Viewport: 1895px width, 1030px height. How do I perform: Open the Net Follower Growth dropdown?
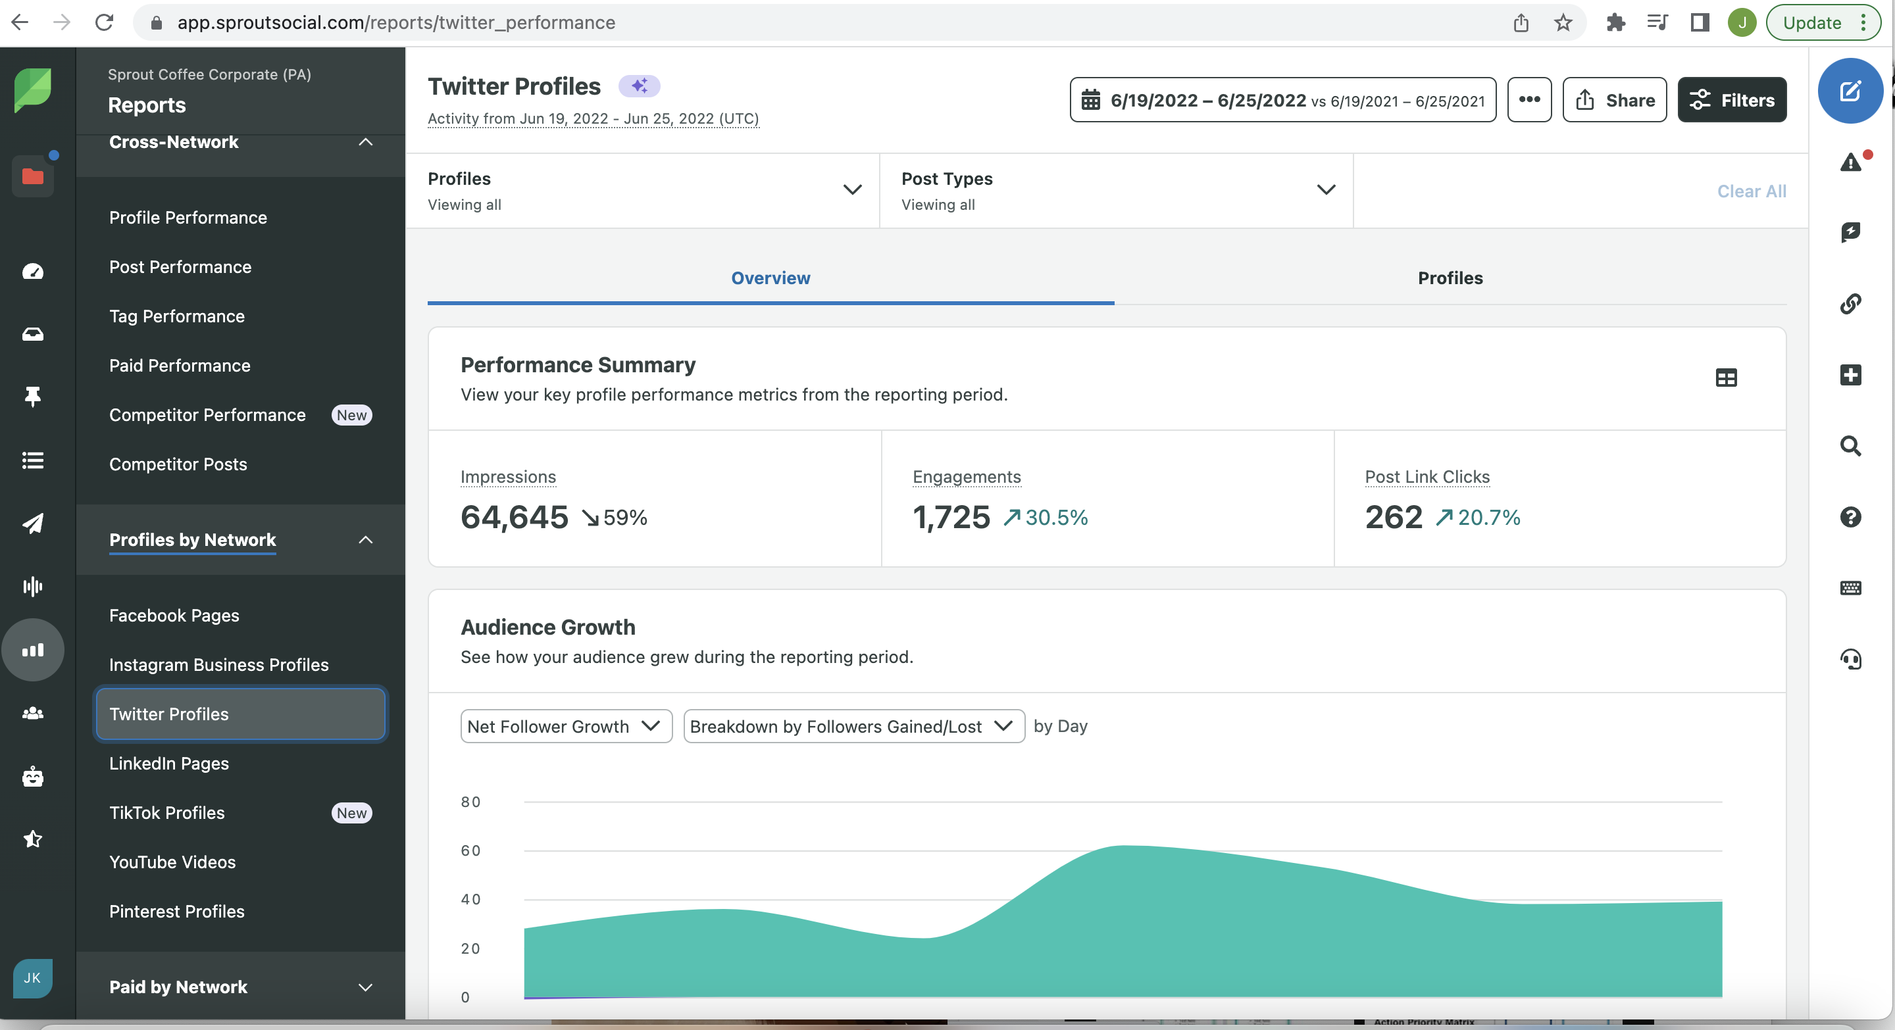pos(566,726)
